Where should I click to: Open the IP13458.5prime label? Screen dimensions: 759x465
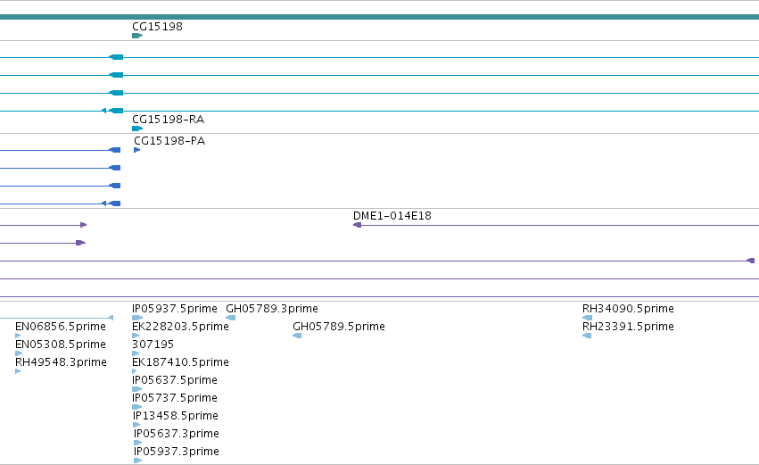coord(176,416)
